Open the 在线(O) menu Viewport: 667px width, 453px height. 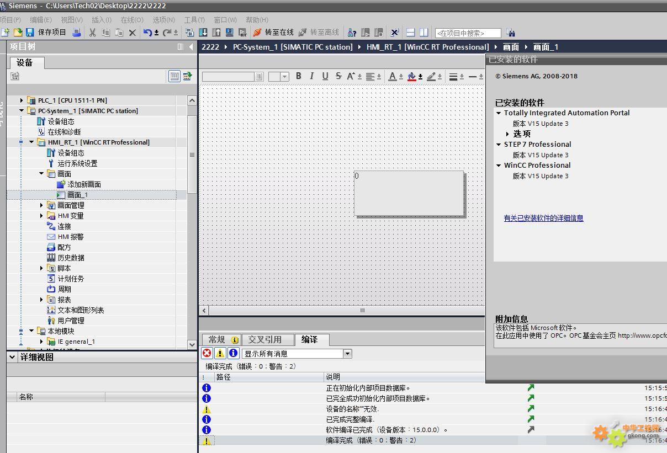pos(132,20)
